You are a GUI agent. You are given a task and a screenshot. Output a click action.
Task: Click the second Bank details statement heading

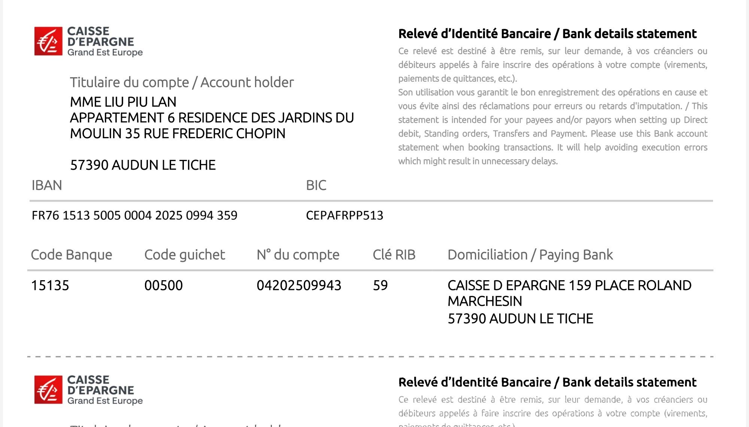pos(547,382)
